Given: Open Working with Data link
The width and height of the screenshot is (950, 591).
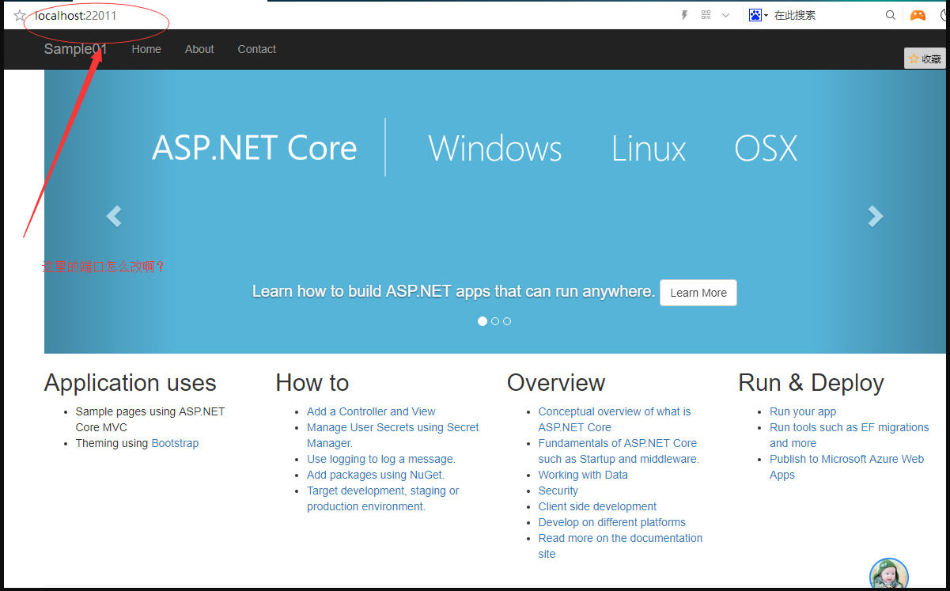Looking at the screenshot, I should click(583, 475).
